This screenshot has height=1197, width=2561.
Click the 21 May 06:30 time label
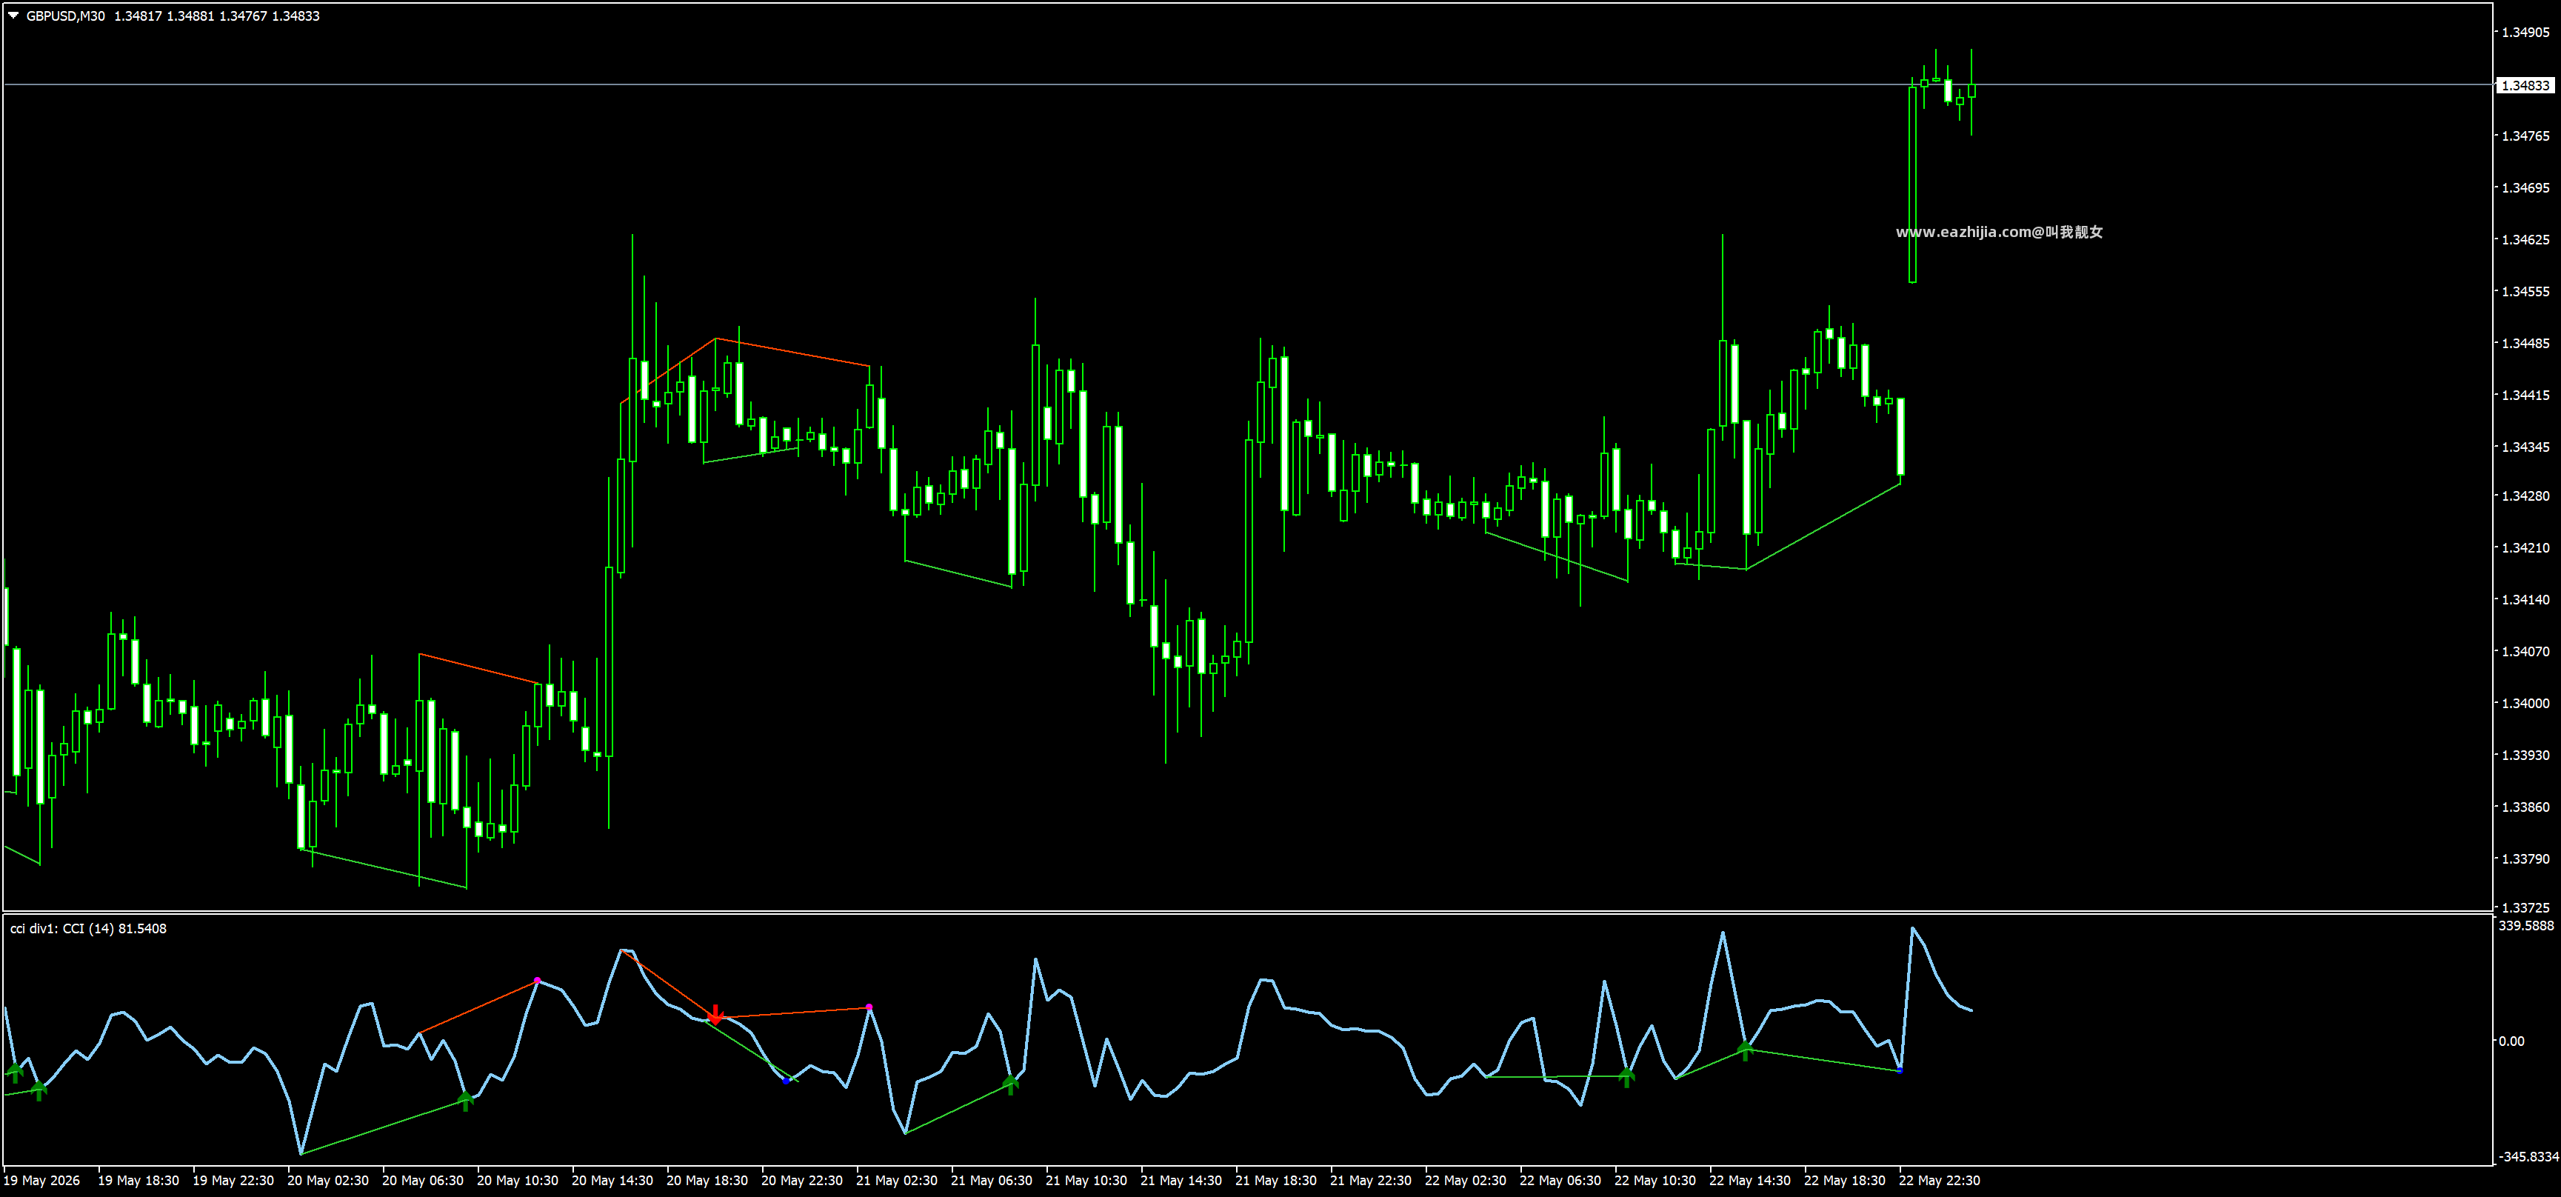coord(991,1180)
